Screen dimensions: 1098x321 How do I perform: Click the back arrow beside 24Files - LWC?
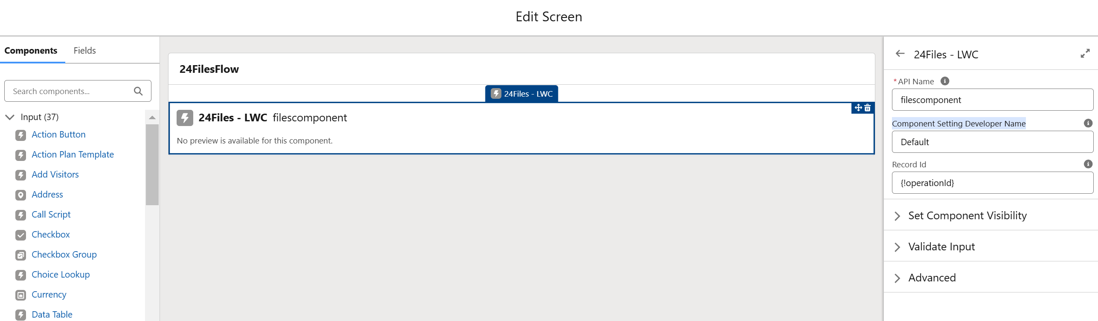coord(900,54)
